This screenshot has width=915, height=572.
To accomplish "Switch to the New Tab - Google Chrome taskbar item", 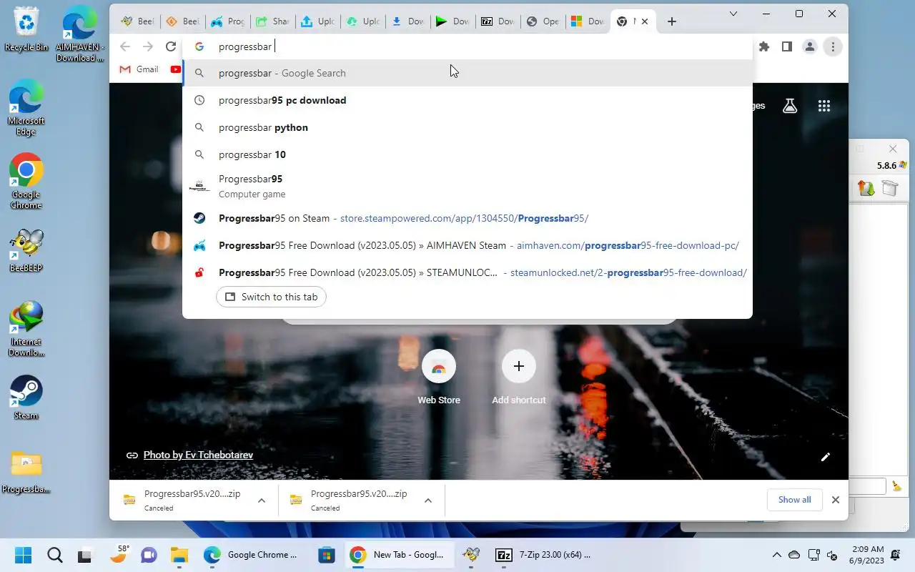I will tap(399, 555).
